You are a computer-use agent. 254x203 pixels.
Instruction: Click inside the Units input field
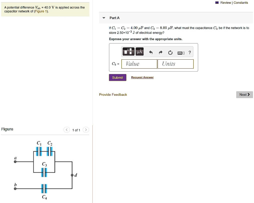tap(175, 64)
